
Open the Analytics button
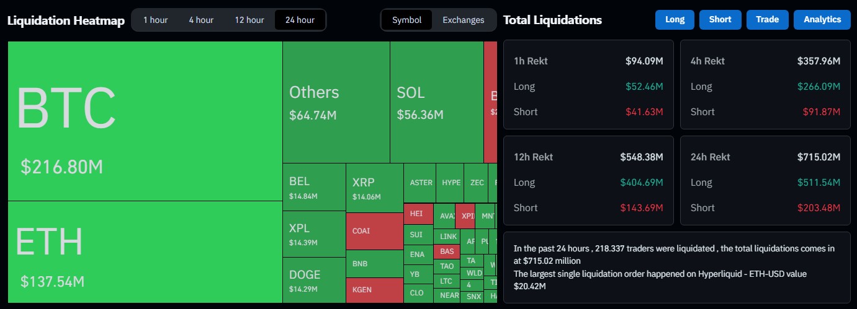822,20
